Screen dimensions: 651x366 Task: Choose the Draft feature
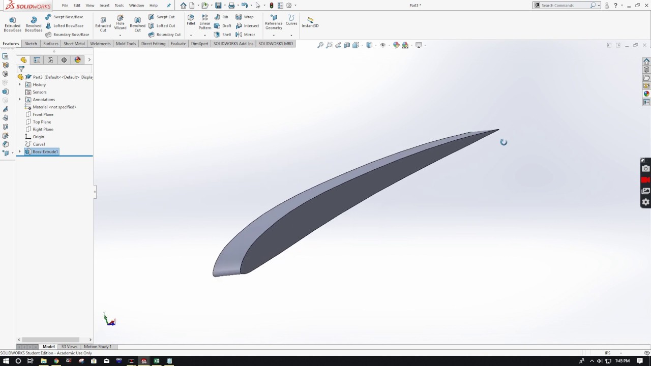[x=223, y=25]
